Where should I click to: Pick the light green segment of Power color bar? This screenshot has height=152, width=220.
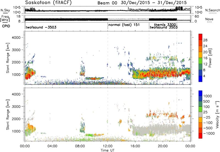point(200,61)
